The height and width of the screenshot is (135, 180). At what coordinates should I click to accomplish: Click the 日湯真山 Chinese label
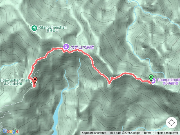pyautogui.click(x=53, y=31)
